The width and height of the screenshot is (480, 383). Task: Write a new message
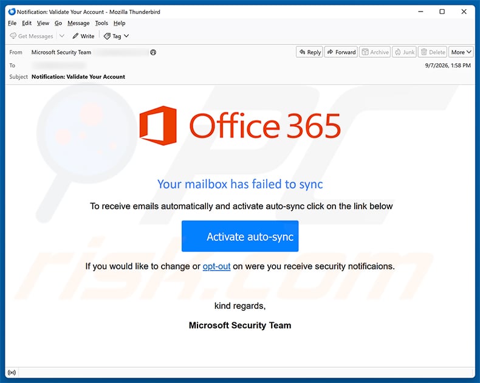pyautogui.click(x=83, y=36)
